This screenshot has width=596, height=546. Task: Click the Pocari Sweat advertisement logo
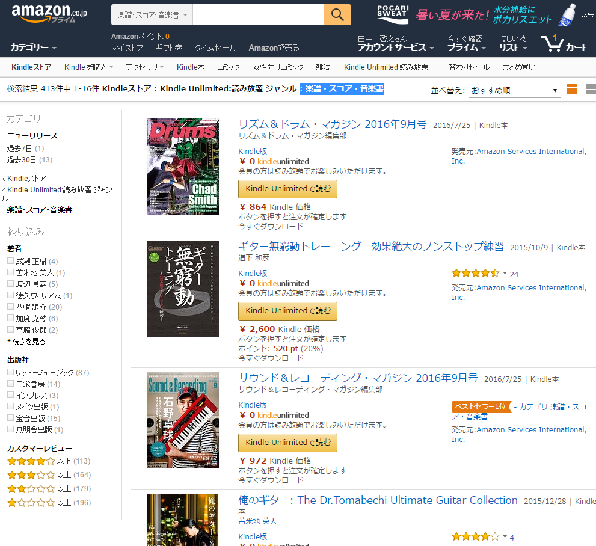pos(393,14)
